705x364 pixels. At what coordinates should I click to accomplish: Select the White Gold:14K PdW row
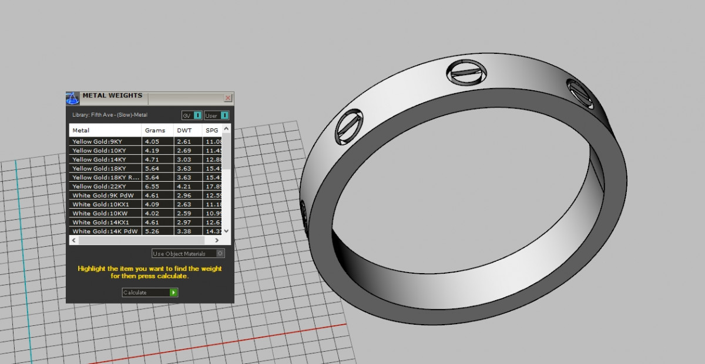click(x=105, y=231)
